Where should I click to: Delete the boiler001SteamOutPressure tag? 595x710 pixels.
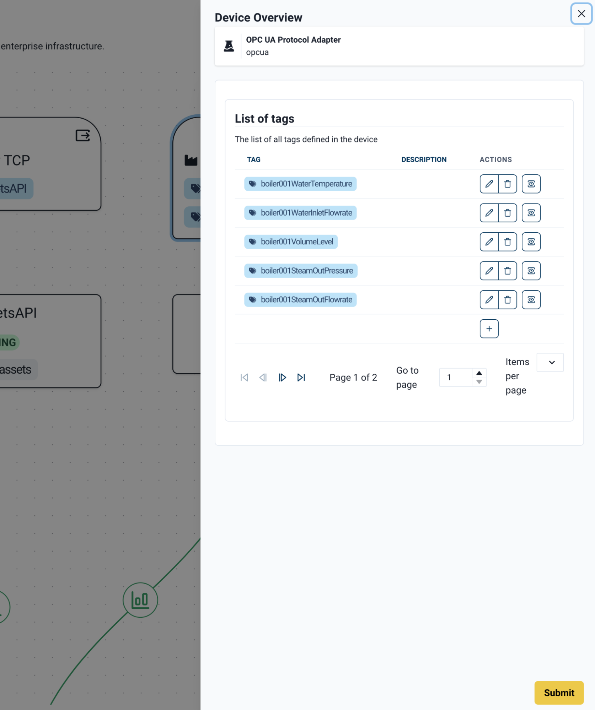508,271
